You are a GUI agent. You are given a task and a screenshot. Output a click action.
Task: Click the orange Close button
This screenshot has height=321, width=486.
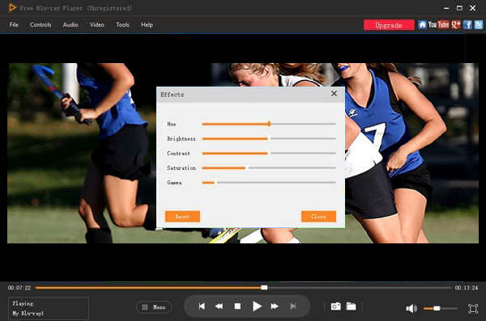point(318,217)
